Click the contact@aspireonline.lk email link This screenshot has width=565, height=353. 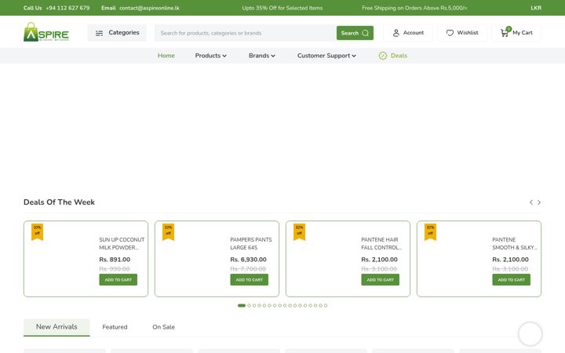coord(149,8)
